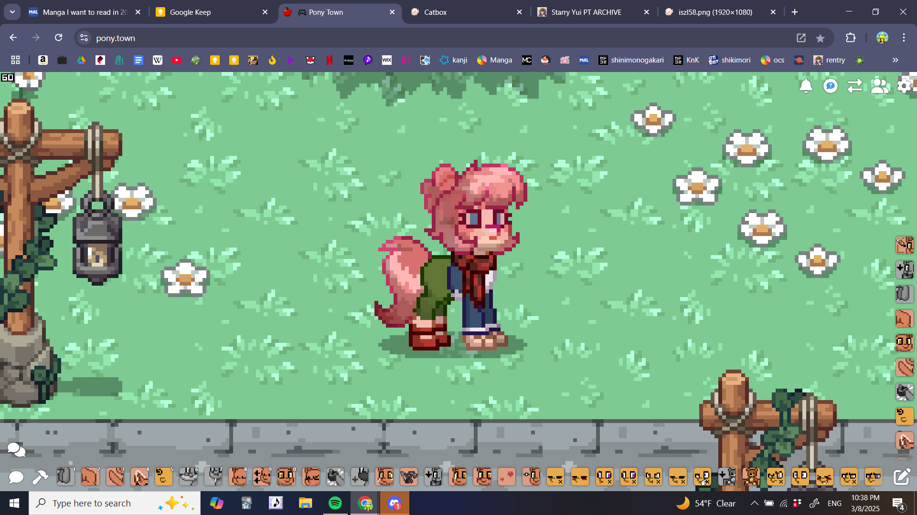Open the notifications bell in game
The width and height of the screenshot is (917, 515).
click(806, 86)
